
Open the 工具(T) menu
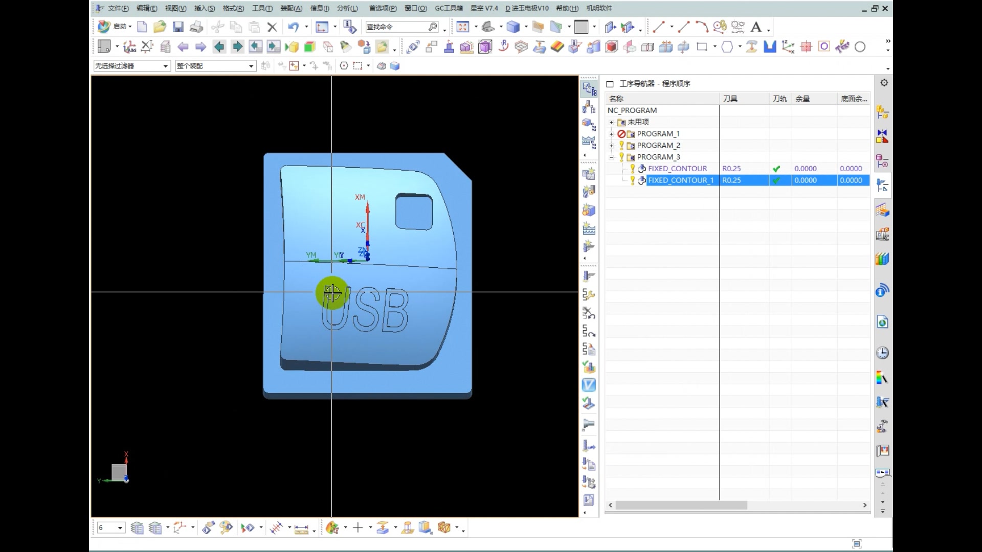262,8
